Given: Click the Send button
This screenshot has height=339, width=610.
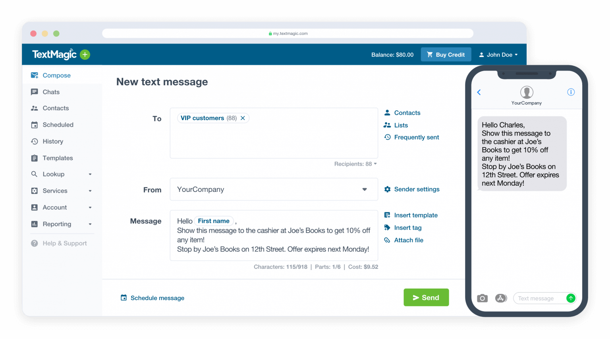Looking at the screenshot, I should [x=426, y=297].
